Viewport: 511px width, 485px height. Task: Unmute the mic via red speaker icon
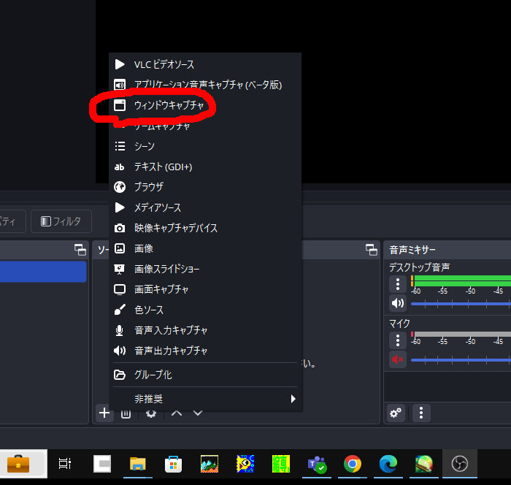(x=397, y=359)
